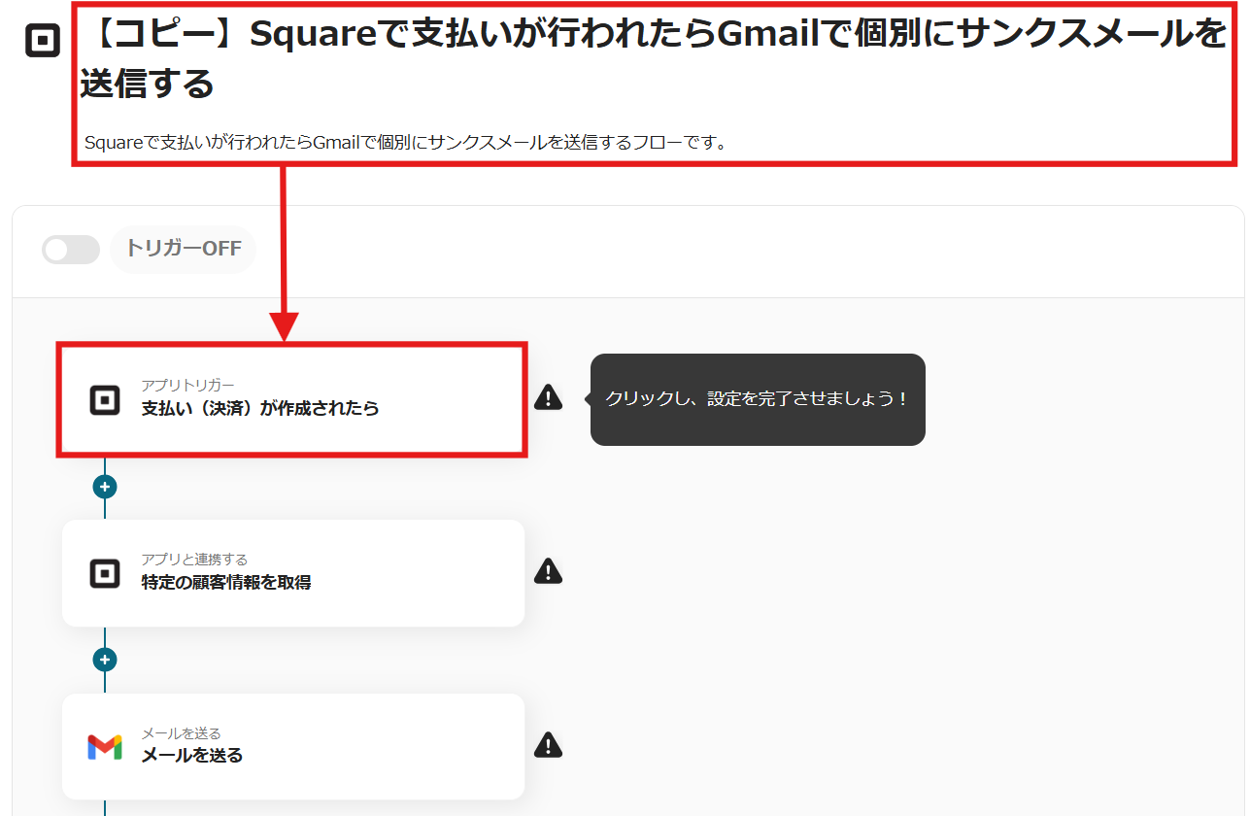Click the flow title starting with 【コピー】Square
The image size is (1250, 816).
pos(654,59)
